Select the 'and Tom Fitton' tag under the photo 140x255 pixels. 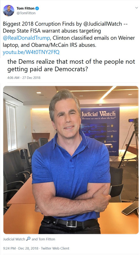43,239
